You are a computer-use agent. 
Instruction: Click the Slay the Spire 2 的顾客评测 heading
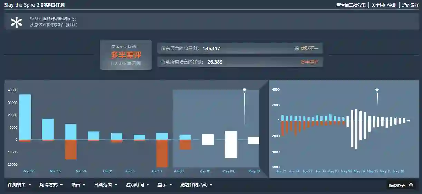(x=35, y=5)
